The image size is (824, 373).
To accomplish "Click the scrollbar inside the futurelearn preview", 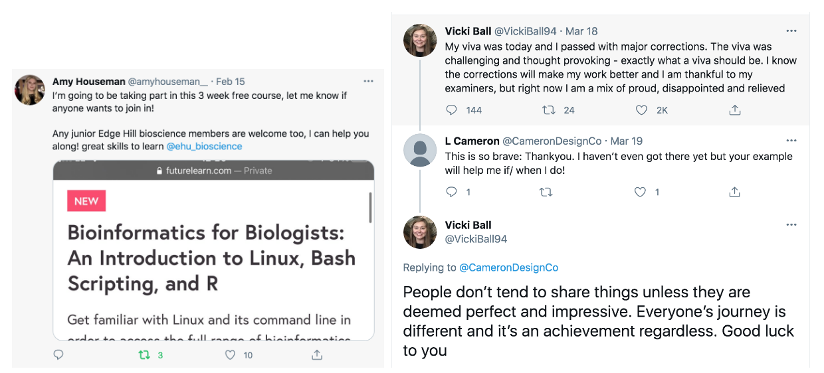I will 370,208.
